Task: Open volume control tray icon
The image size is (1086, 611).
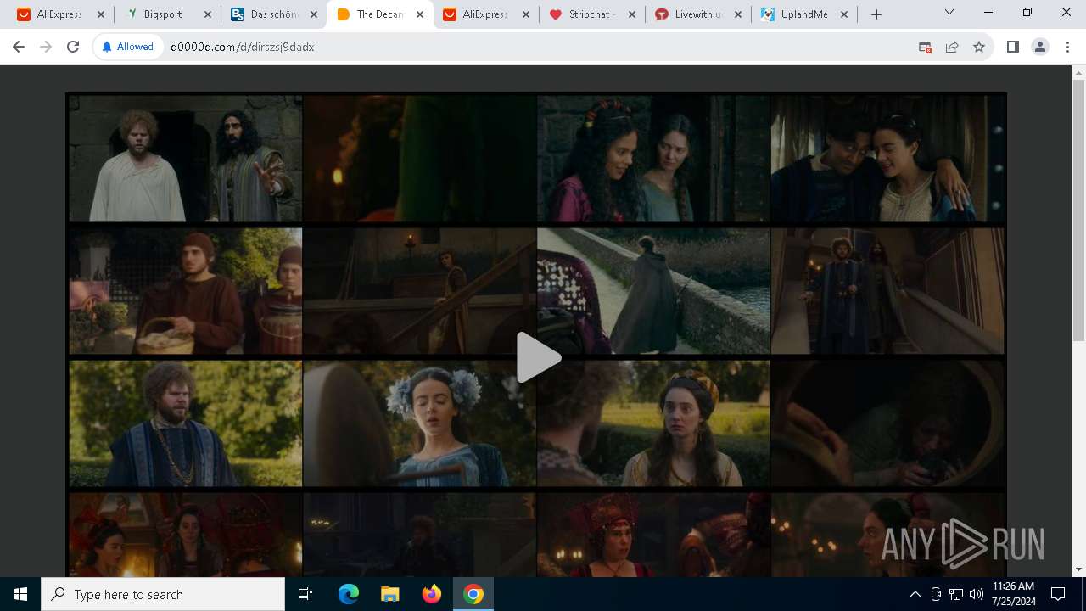Action: pyautogui.click(x=976, y=594)
